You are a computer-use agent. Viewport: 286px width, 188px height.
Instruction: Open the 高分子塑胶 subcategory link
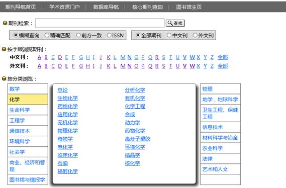pyautogui.click(x=138, y=139)
